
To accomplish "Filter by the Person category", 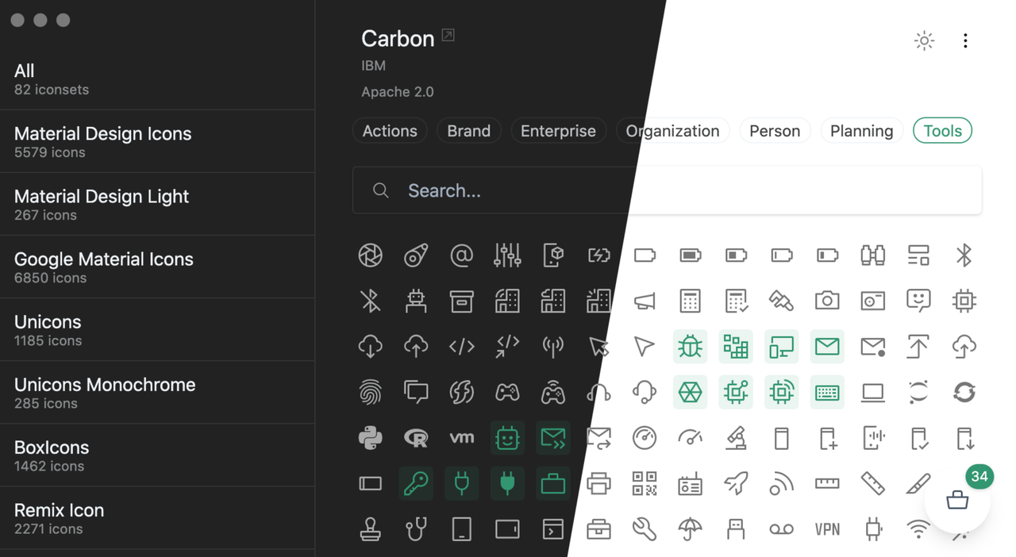I will [x=775, y=131].
